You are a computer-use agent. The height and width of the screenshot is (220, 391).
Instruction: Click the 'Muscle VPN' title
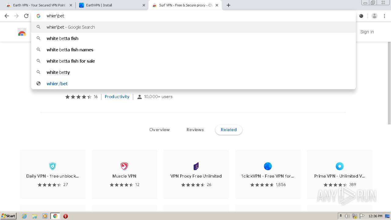point(124,176)
